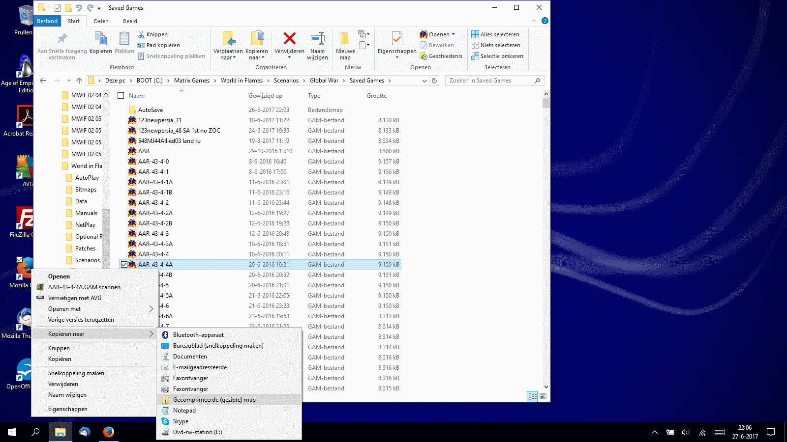Toggle select-all checkbox beside Naam header
This screenshot has width=787, height=442.
tap(121, 96)
